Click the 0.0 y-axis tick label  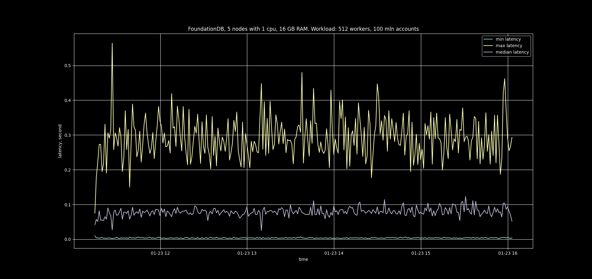68,239
